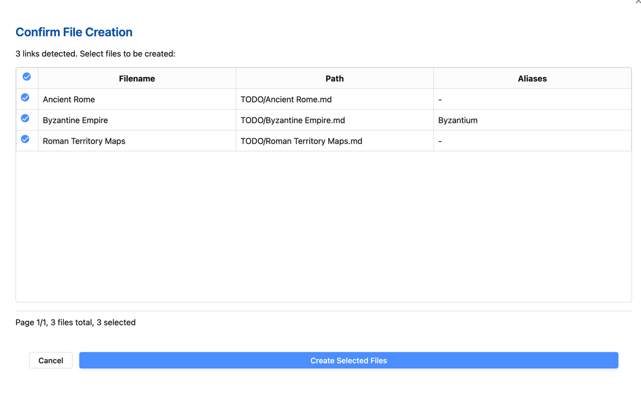641x393 pixels.
Task: Uncheck the Roman Territory Maps row checkbox
Action: tap(25, 139)
